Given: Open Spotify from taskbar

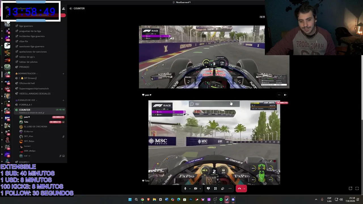Looking at the screenshot, I should pyautogui.click(x=221, y=199).
